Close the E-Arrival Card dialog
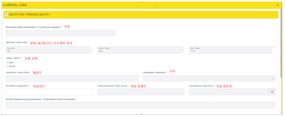This screenshot has width=285, height=117. click(277, 5)
